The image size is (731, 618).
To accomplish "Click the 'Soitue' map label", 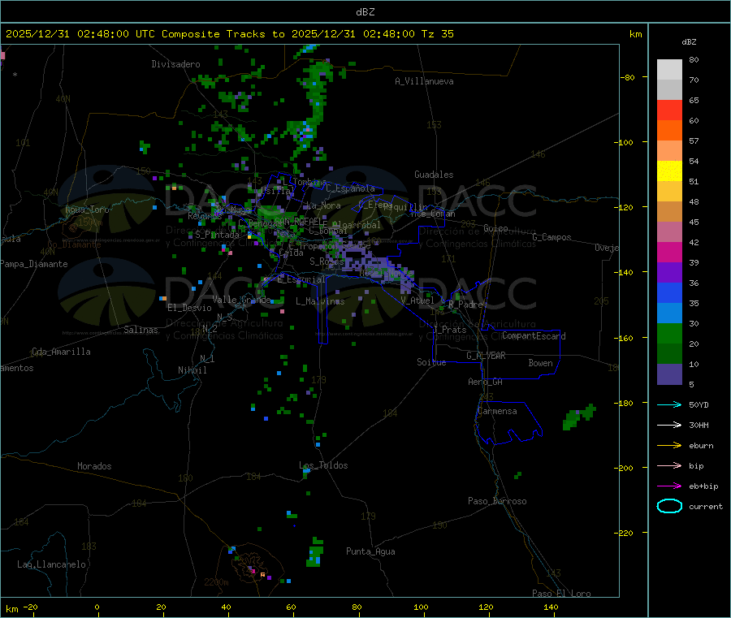I will (431, 362).
